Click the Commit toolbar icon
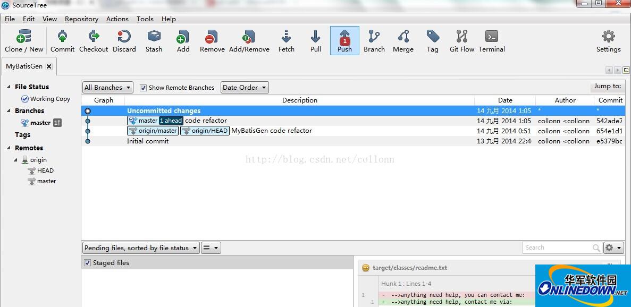This screenshot has width=631, height=307. pos(62,40)
